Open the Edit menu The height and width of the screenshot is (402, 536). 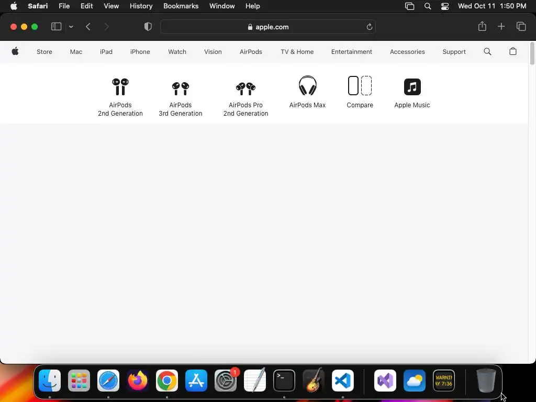tap(86, 6)
